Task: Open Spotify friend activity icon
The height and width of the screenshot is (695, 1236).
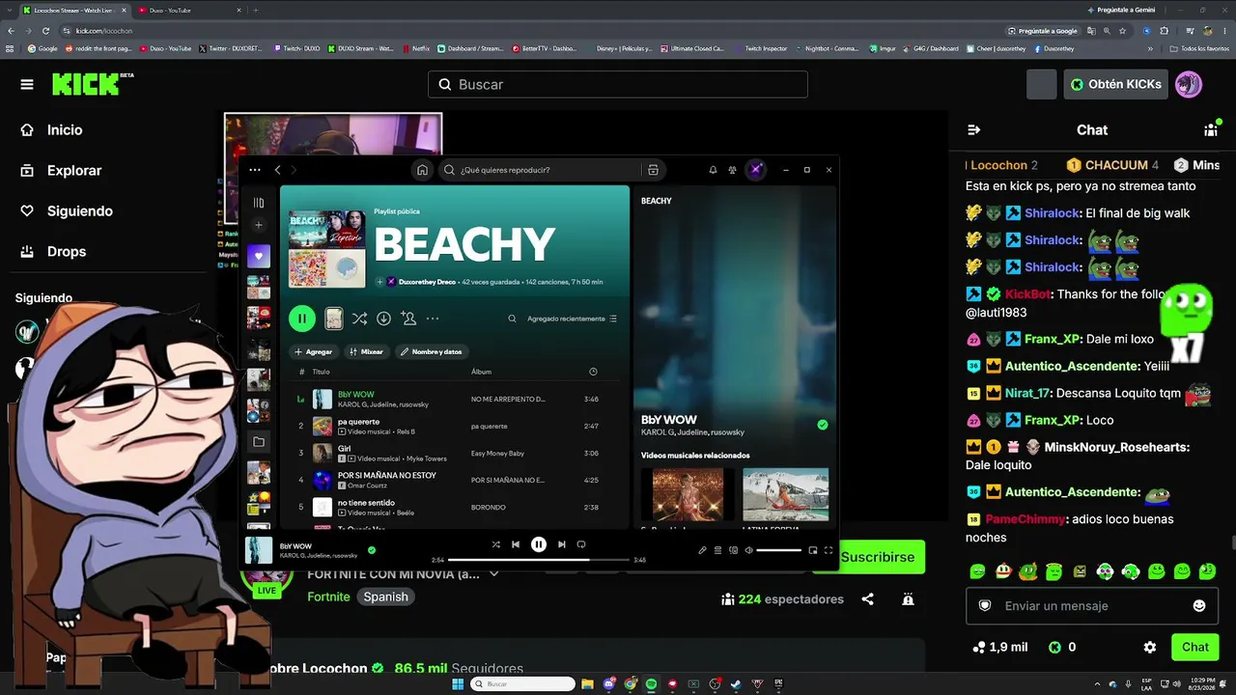Action: 733,170
